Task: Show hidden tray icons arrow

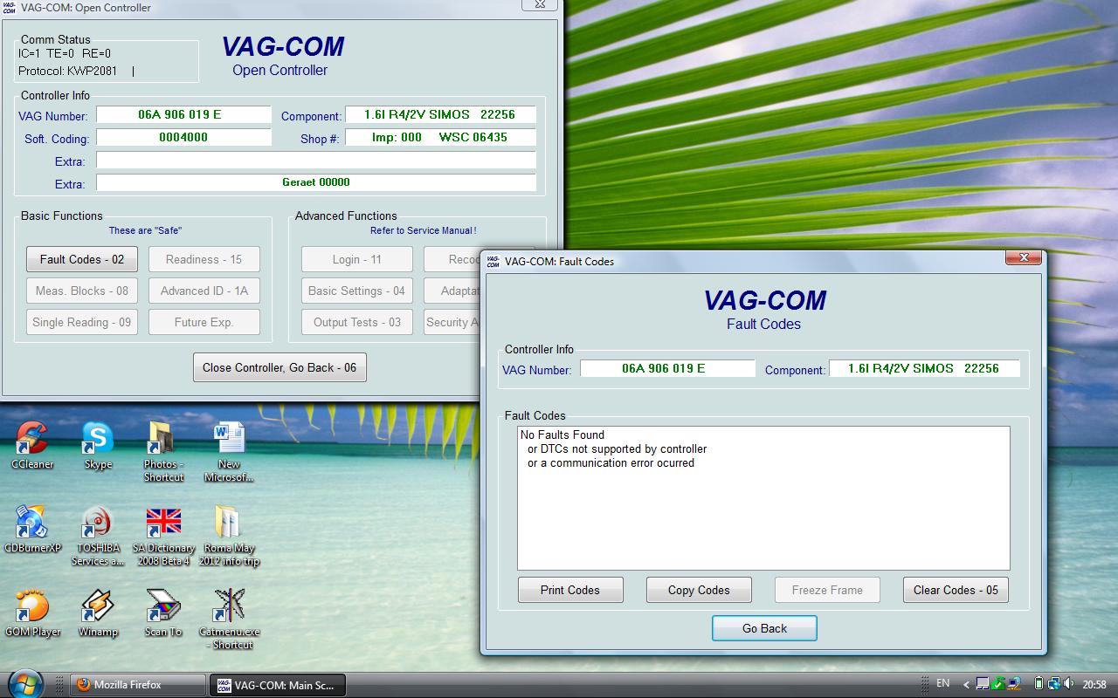Action: point(966,684)
